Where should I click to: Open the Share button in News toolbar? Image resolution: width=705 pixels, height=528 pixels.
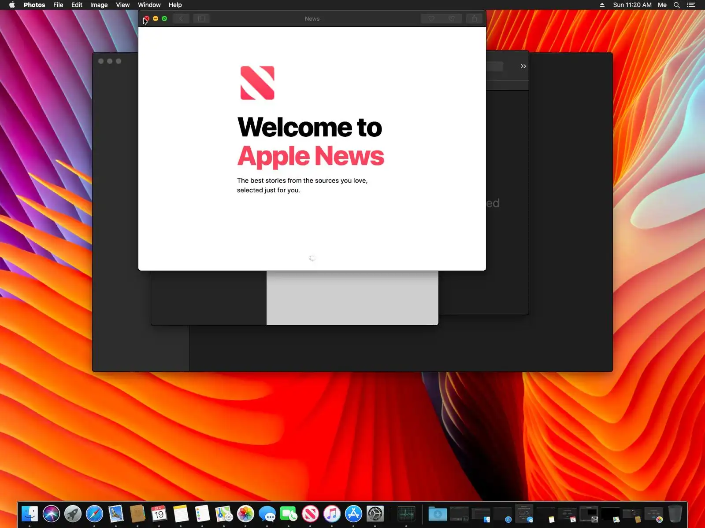tap(475, 18)
